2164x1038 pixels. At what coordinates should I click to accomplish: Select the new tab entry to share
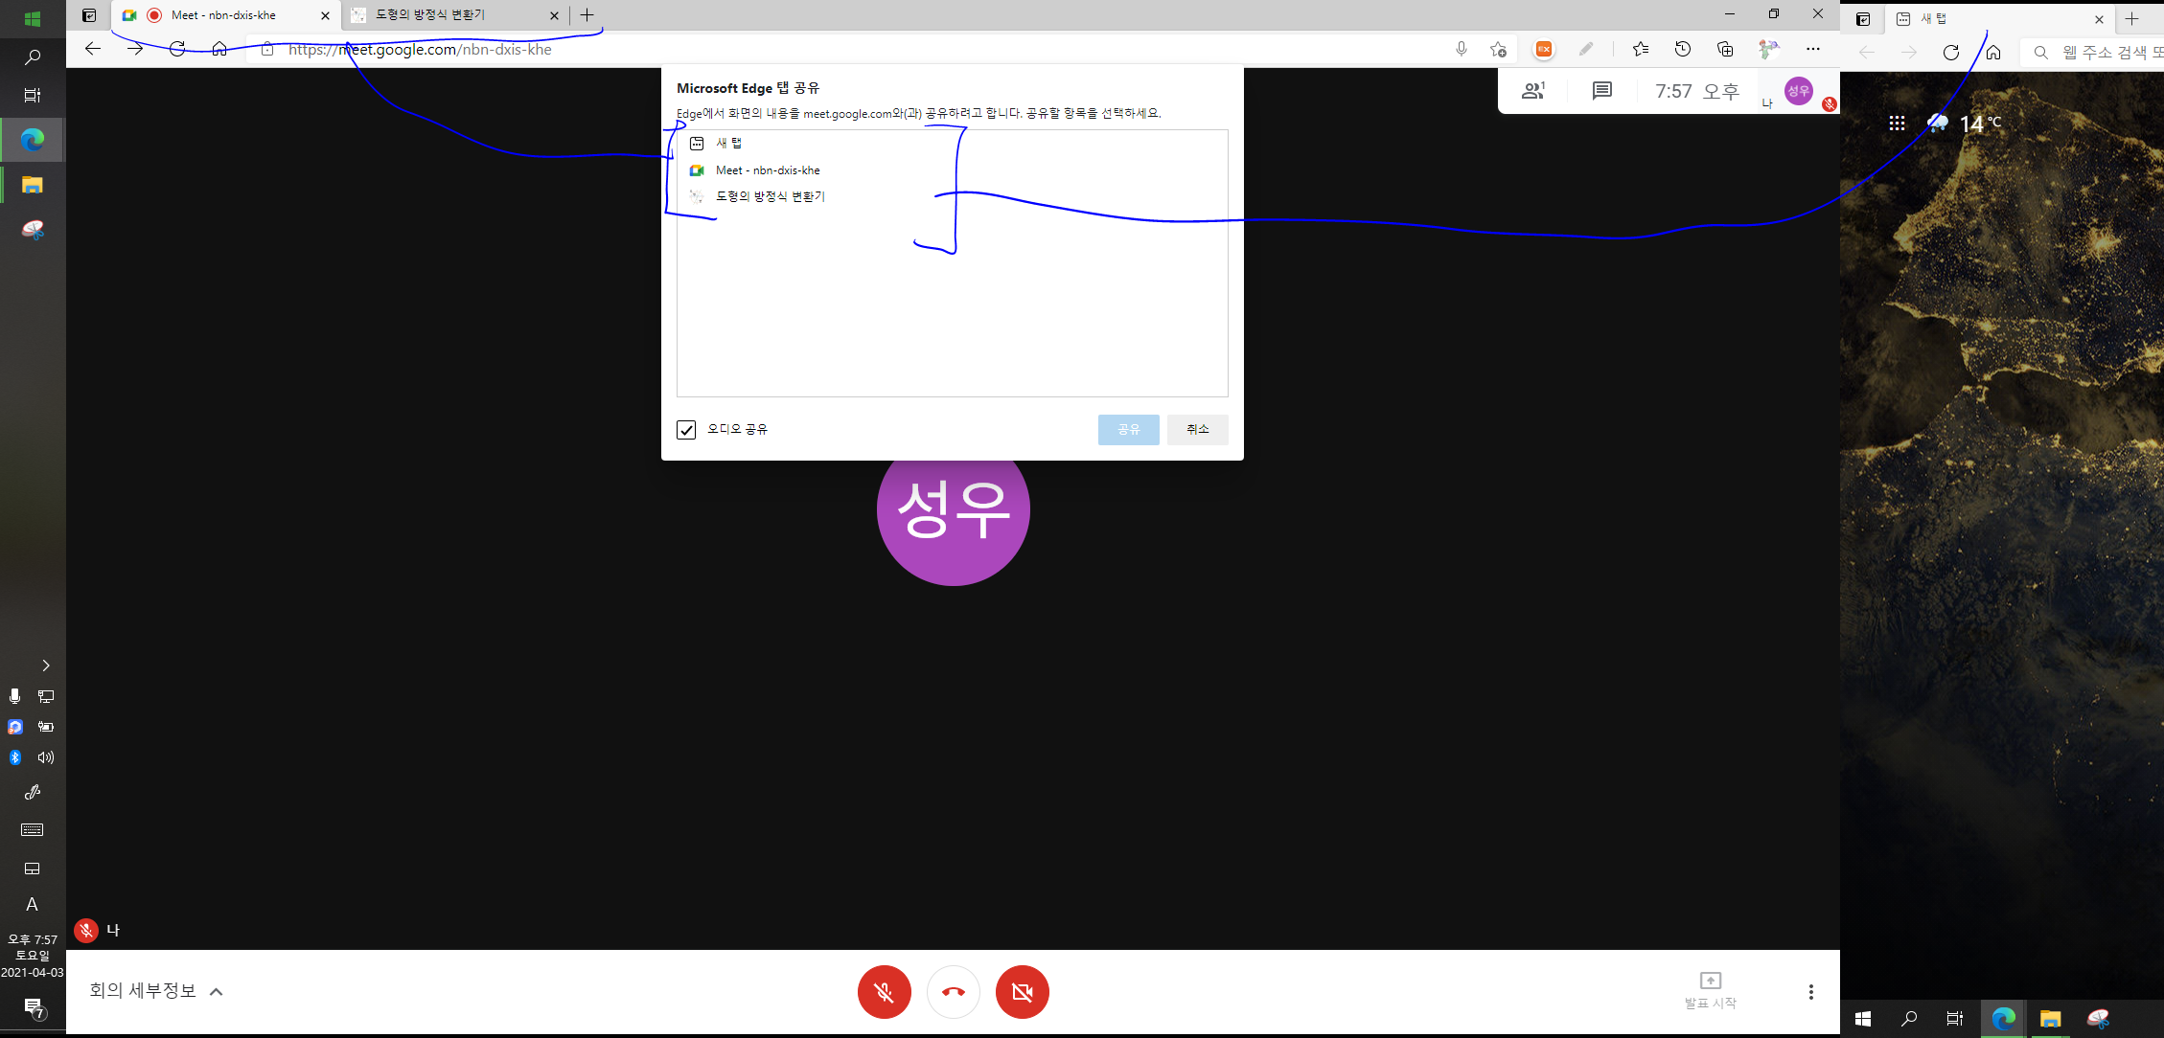(x=728, y=144)
